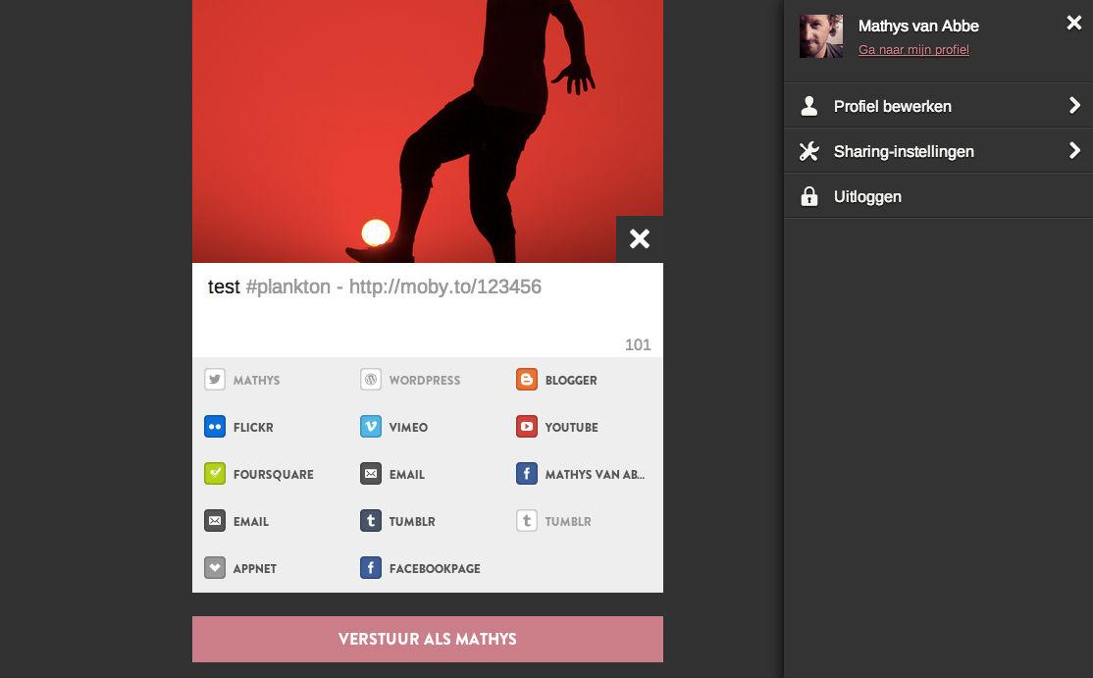The width and height of the screenshot is (1093, 678).
Task: Select the Foursquare check-in icon
Action: [215, 474]
